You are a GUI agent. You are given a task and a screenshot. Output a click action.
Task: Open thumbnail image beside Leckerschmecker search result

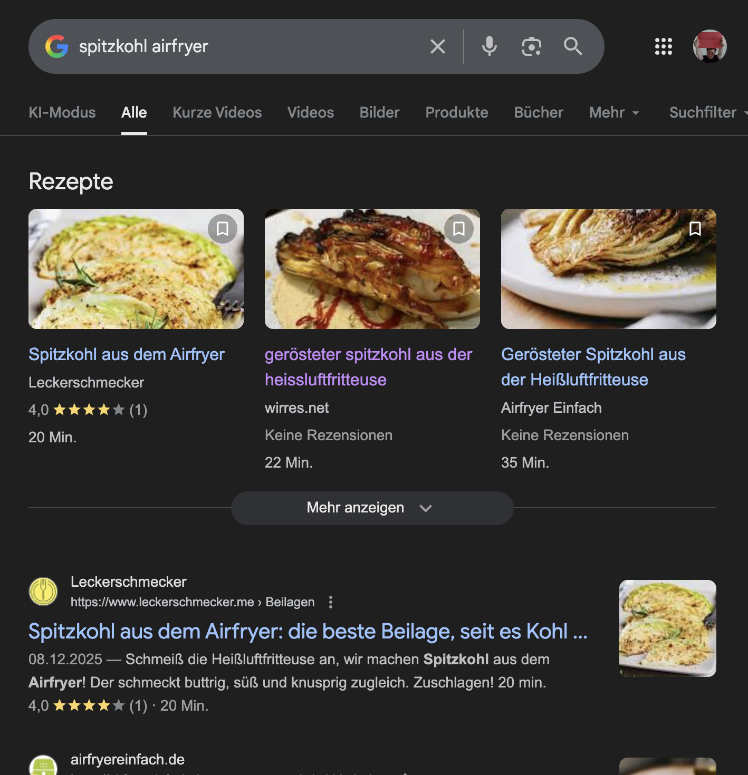point(667,628)
